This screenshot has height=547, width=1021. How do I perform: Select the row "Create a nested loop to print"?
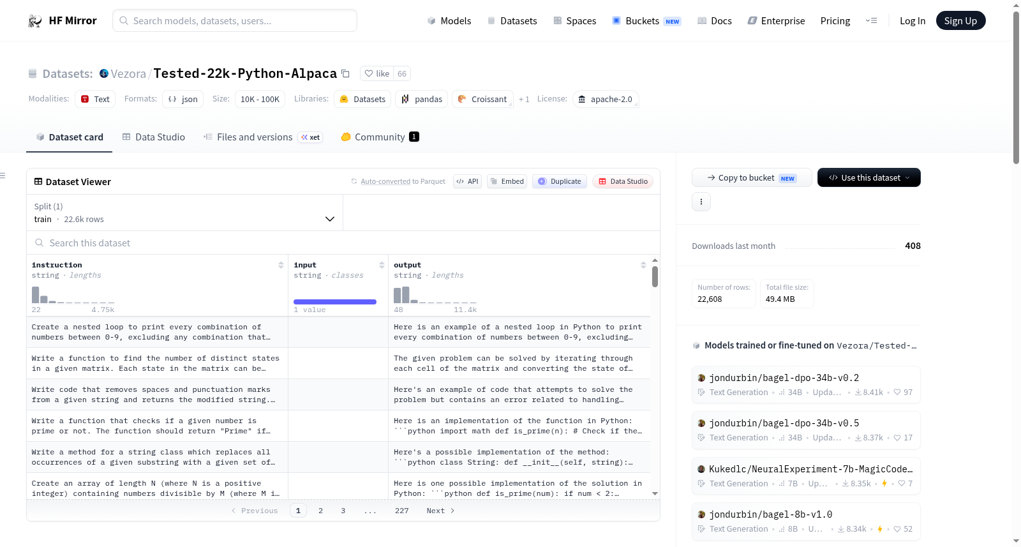(x=338, y=332)
